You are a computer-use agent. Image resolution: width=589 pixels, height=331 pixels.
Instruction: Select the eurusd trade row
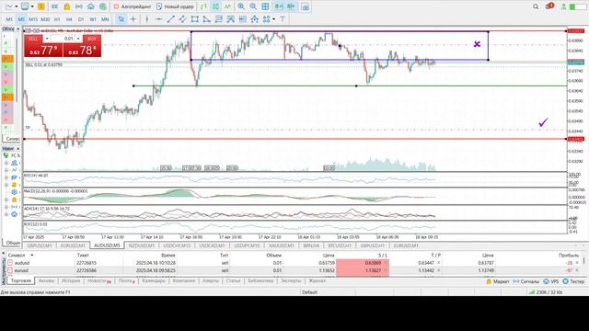click(x=294, y=270)
